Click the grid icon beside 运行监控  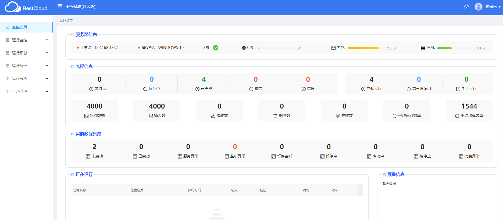(x=8, y=40)
